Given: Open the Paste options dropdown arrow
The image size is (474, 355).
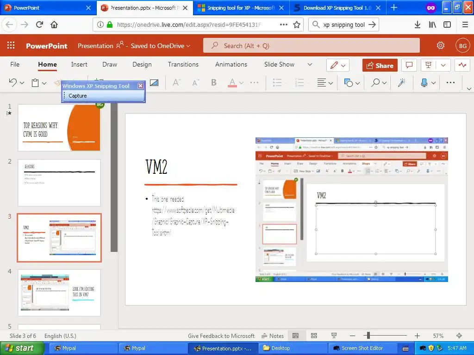Looking at the screenshot, I should tap(44, 83).
